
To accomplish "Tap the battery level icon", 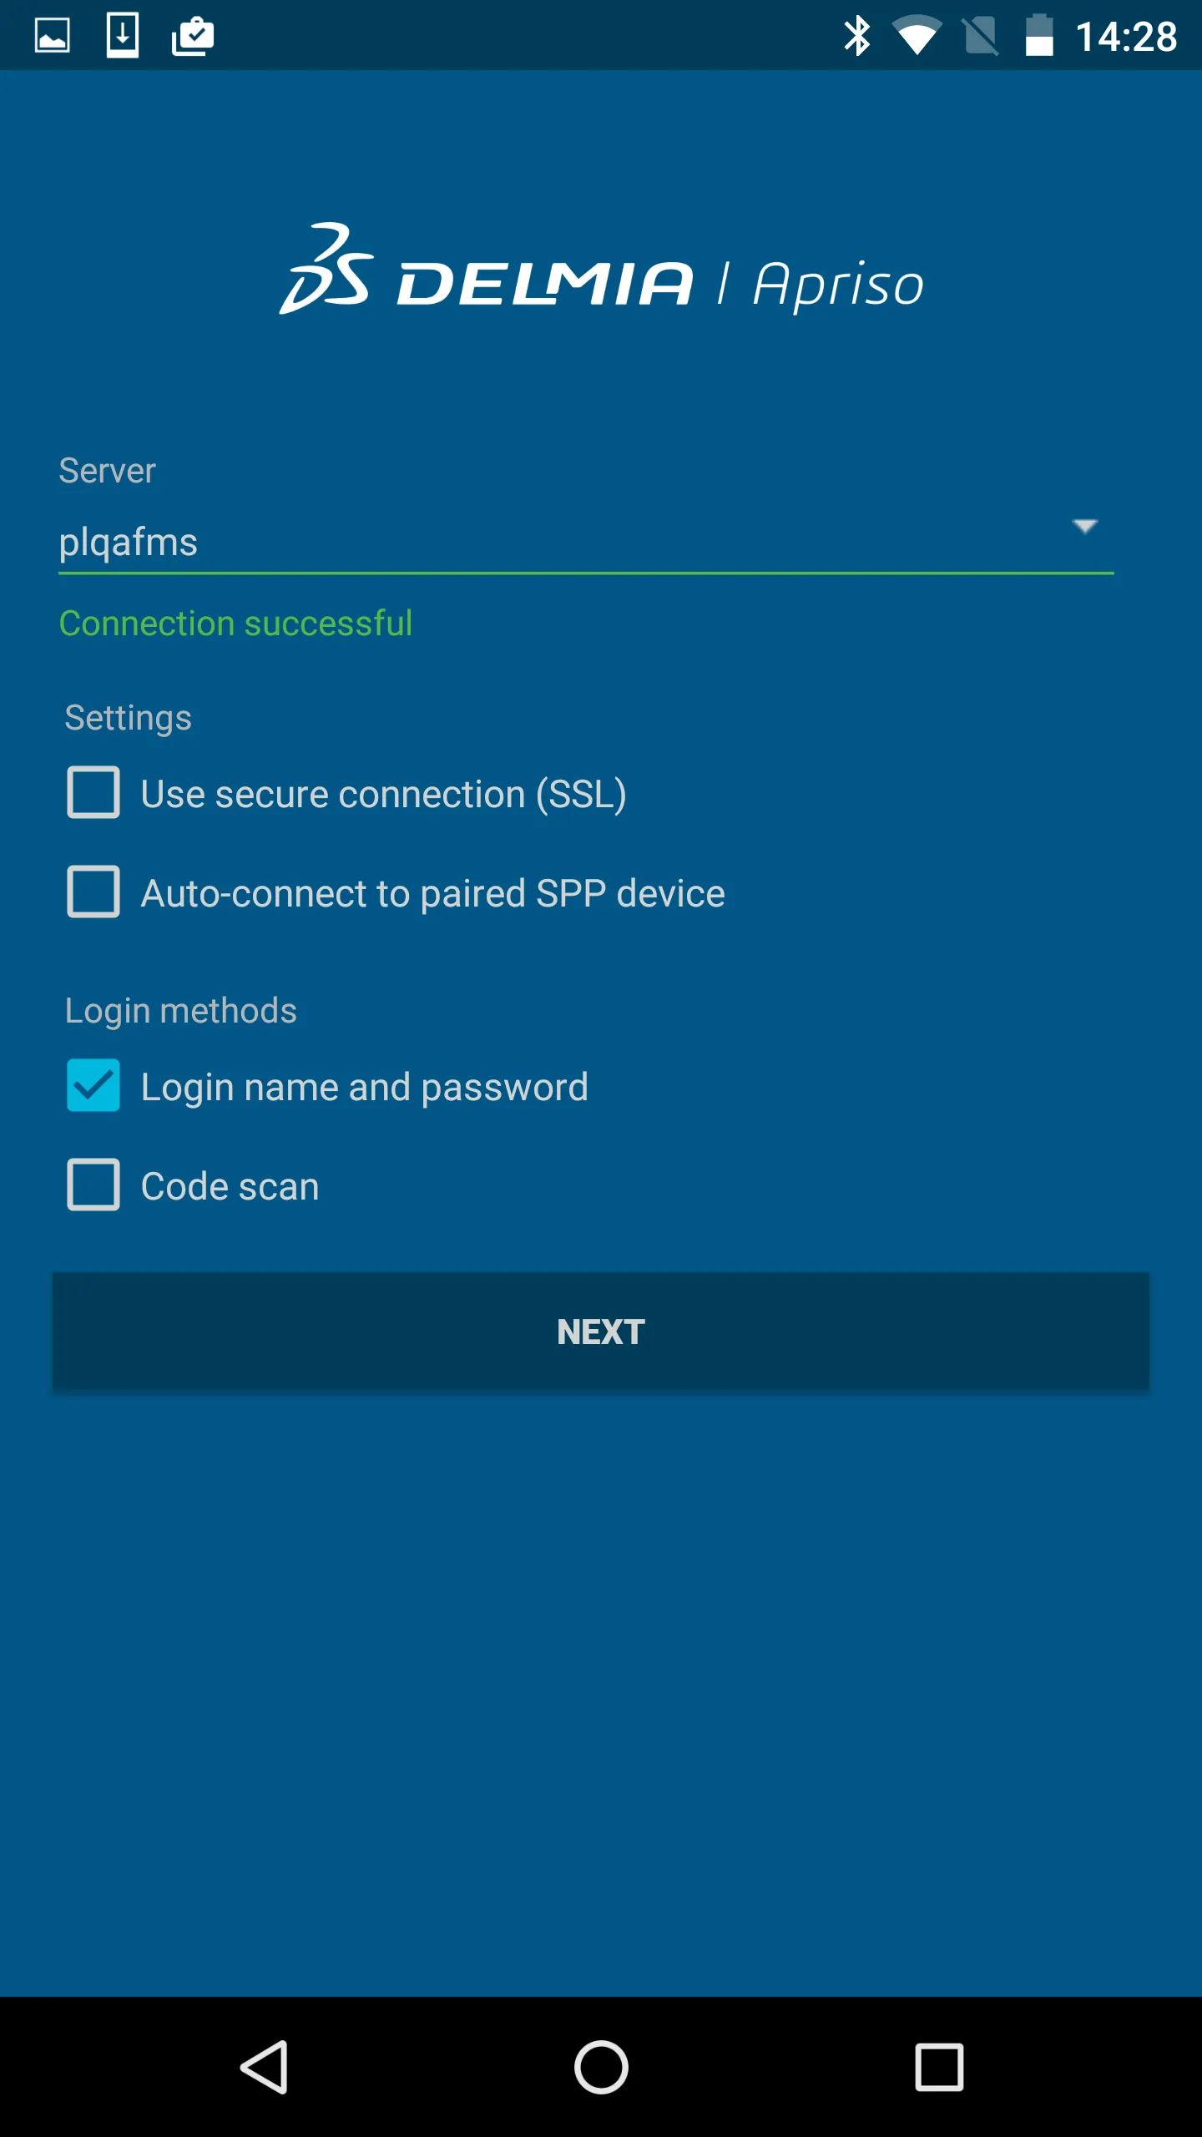I will pyautogui.click(x=1039, y=36).
